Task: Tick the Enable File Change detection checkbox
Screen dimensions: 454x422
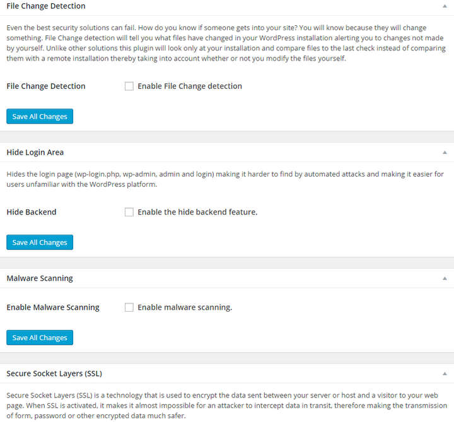Action: [x=129, y=86]
